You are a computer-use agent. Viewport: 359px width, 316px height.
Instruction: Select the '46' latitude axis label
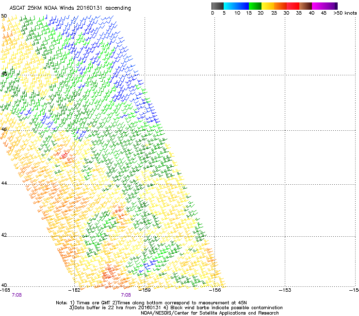click(x=4, y=129)
